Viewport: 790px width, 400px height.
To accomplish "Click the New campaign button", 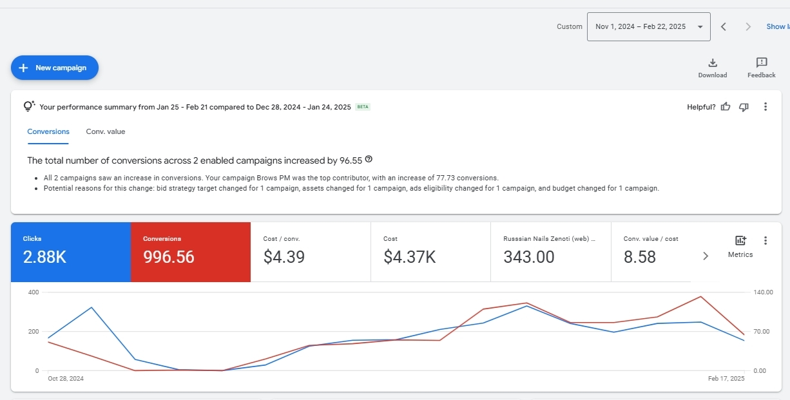I will 55,68.
